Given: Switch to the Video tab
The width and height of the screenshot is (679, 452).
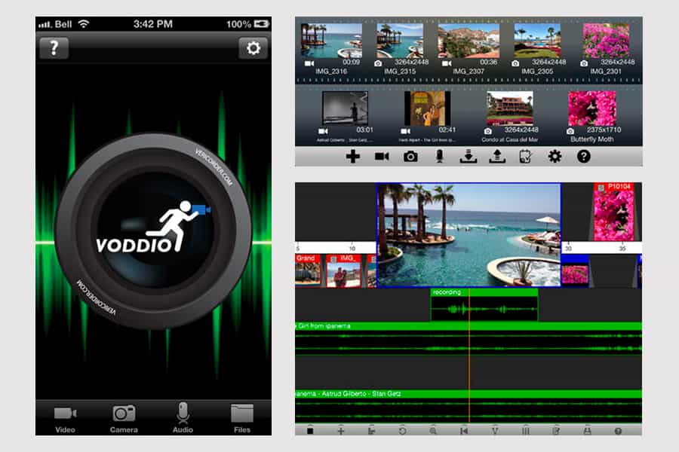Looking at the screenshot, I should tap(65, 419).
